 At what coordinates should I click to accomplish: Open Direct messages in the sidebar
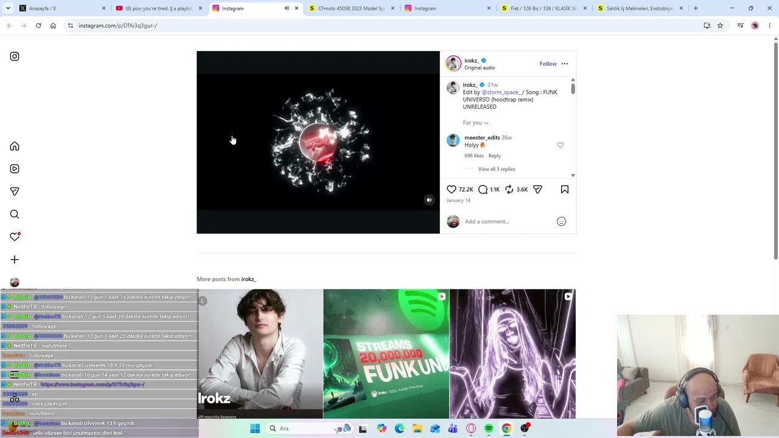(15, 192)
